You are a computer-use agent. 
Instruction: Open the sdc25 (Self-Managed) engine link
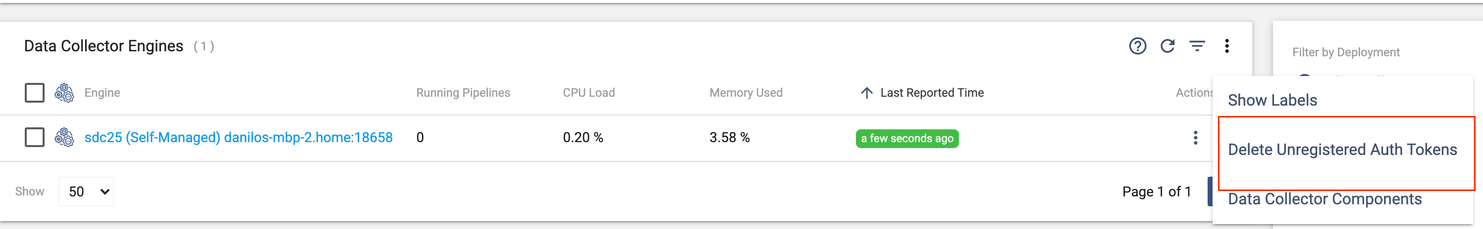(238, 138)
